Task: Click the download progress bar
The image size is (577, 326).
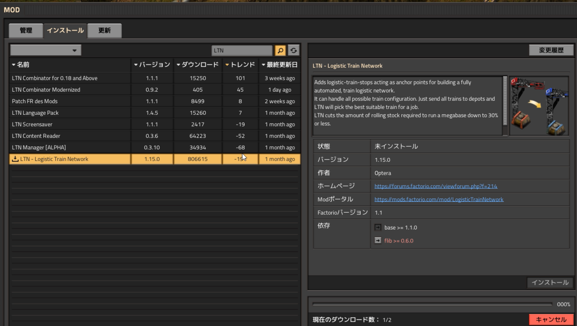Action: pos(432,304)
